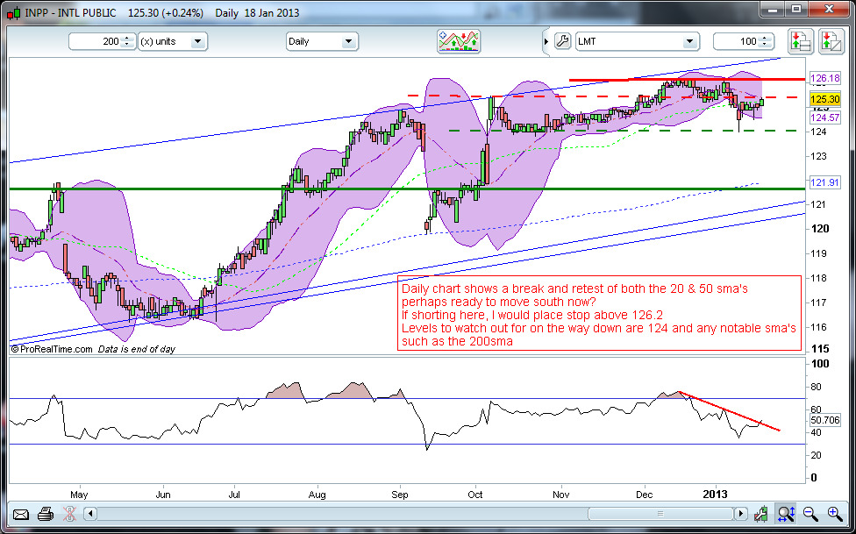856x534 pixels.
Task: Click the sell order icon
Action: pos(829,41)
